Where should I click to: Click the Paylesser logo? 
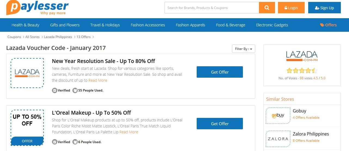tap(37, 8)
